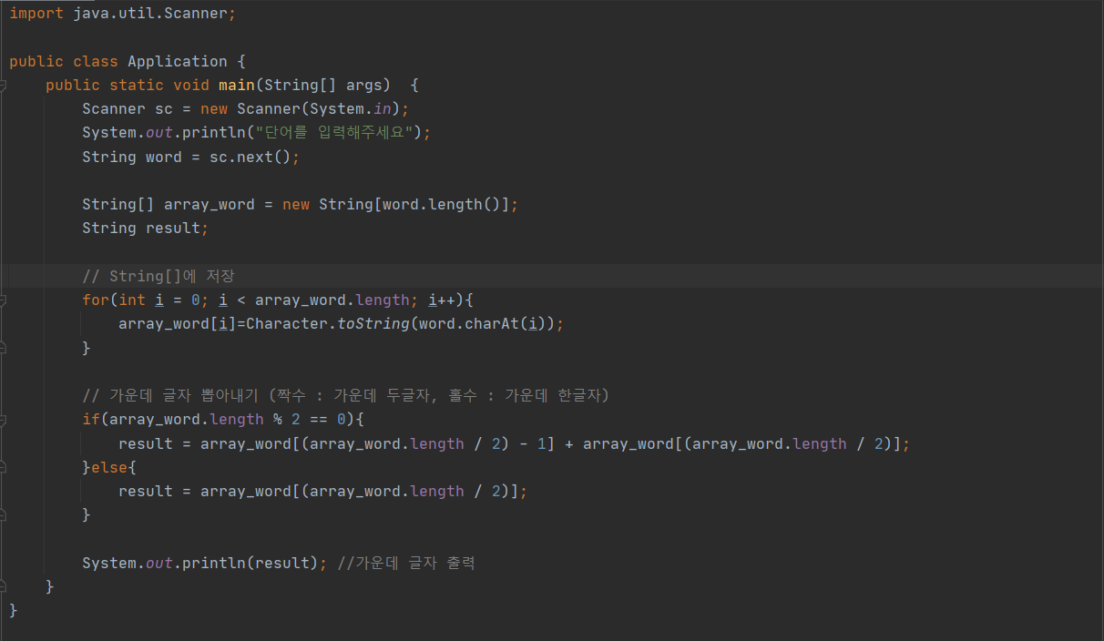Screen dimensions: 1104x641
Task: Click the comment '// String[]에 저장'
Action: (x=158, y=276)
